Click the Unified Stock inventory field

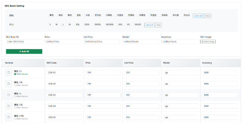point(180,42)
